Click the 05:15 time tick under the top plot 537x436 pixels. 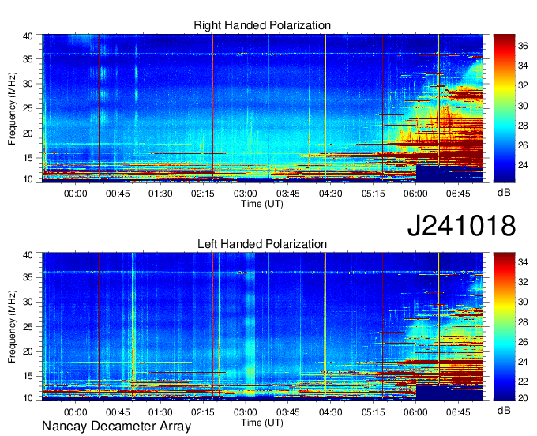(x=374, y=194)
